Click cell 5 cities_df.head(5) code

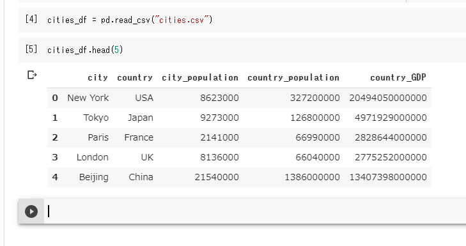(x=85, y=50)
